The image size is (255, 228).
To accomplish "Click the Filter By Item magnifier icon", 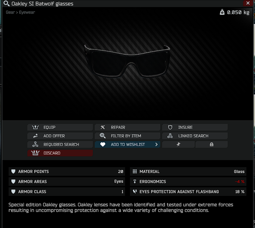I will point(103,136).
